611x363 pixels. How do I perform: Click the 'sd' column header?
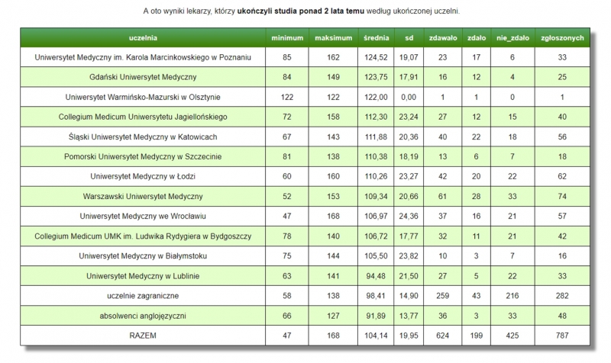(409, 37)
